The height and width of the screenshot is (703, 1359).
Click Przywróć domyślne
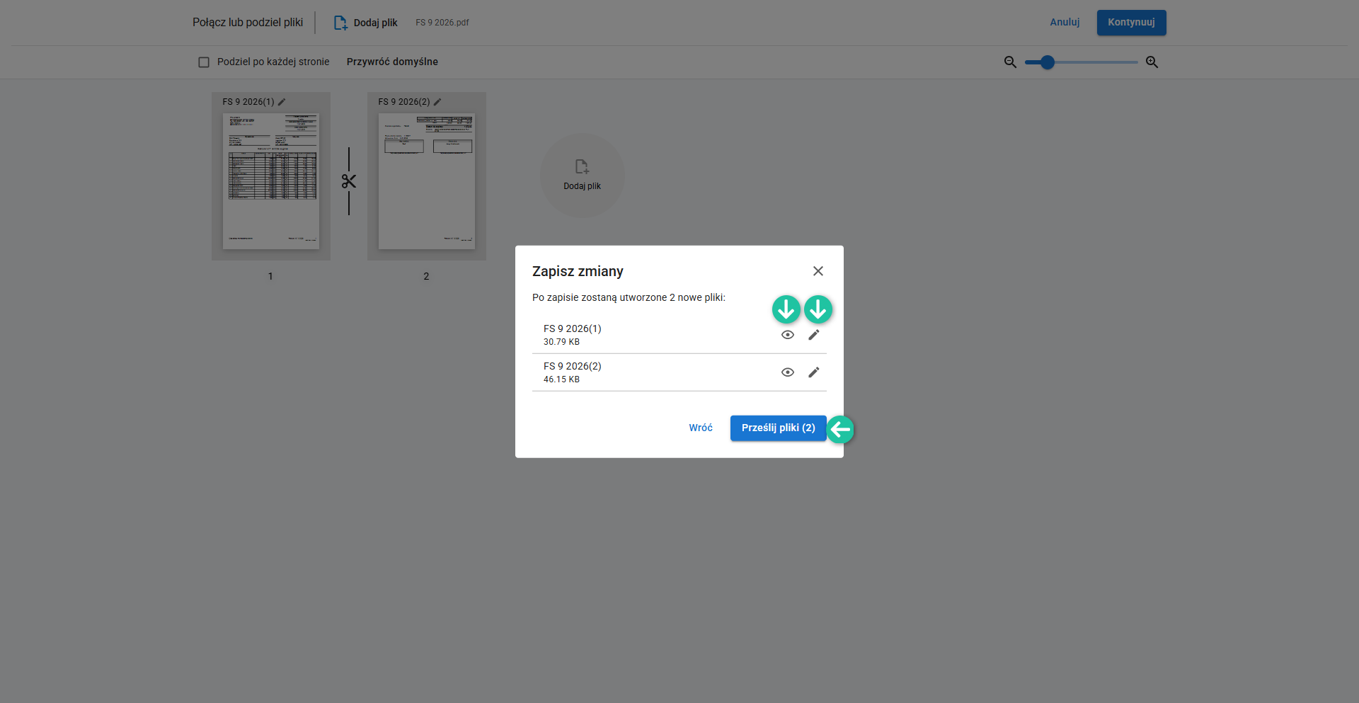tap(391, 62)
